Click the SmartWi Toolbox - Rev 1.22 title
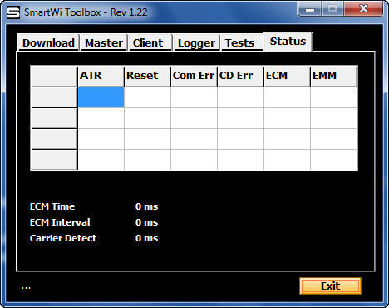 pyautogui.click(x=86, y=12)
